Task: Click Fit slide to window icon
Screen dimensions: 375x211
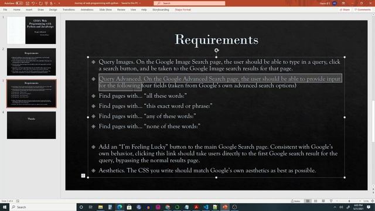Action: tap(373, 201)
